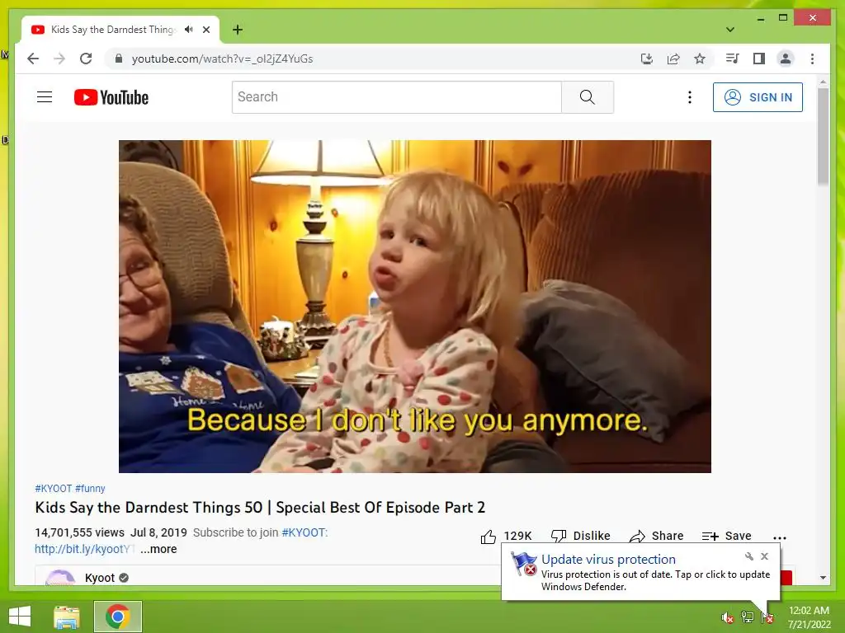Open the tab search dropdown arrow
The height and width of the screenshot is (633, 845).
pyautogui.click(x=730, y=30)
